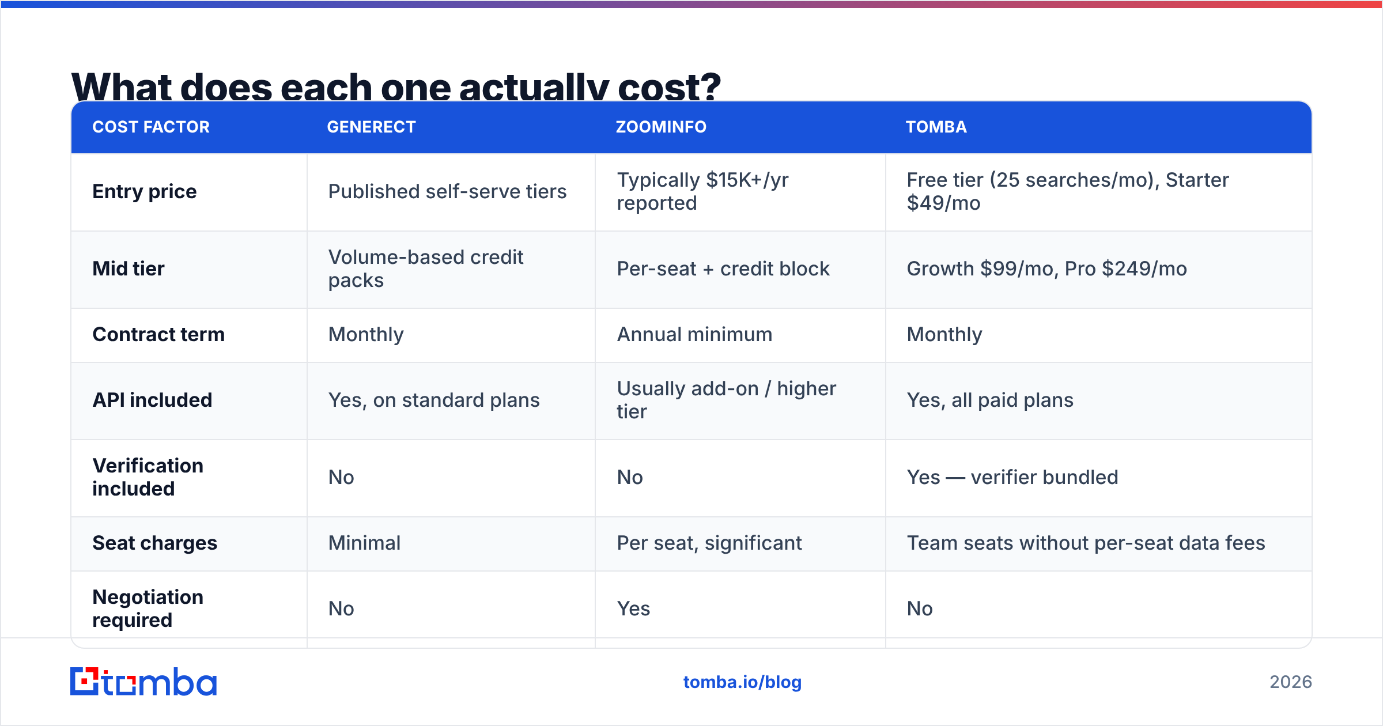1383x726 pixels.
Task: Click 'Usually add-on / higher tier' cell
Action: pyautogui.click(x=726, y=400)
